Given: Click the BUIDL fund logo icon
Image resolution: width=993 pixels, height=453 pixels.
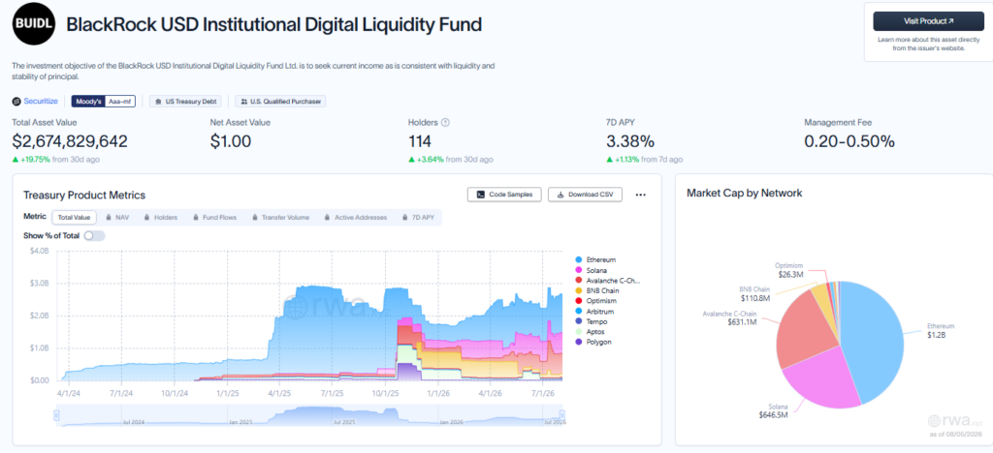Looking at the screenshot, I should tap(33, 24).
